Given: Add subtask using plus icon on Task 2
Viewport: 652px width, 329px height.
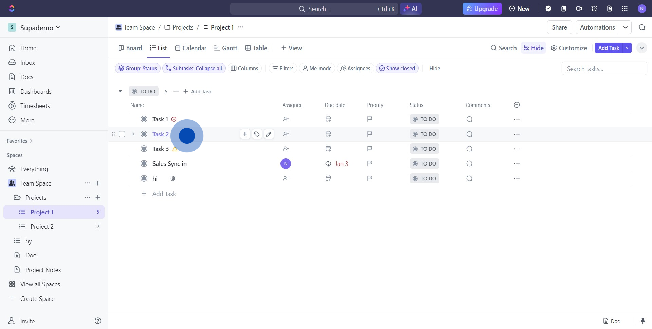Looking at the screenshot, I should tap(245, 134).
